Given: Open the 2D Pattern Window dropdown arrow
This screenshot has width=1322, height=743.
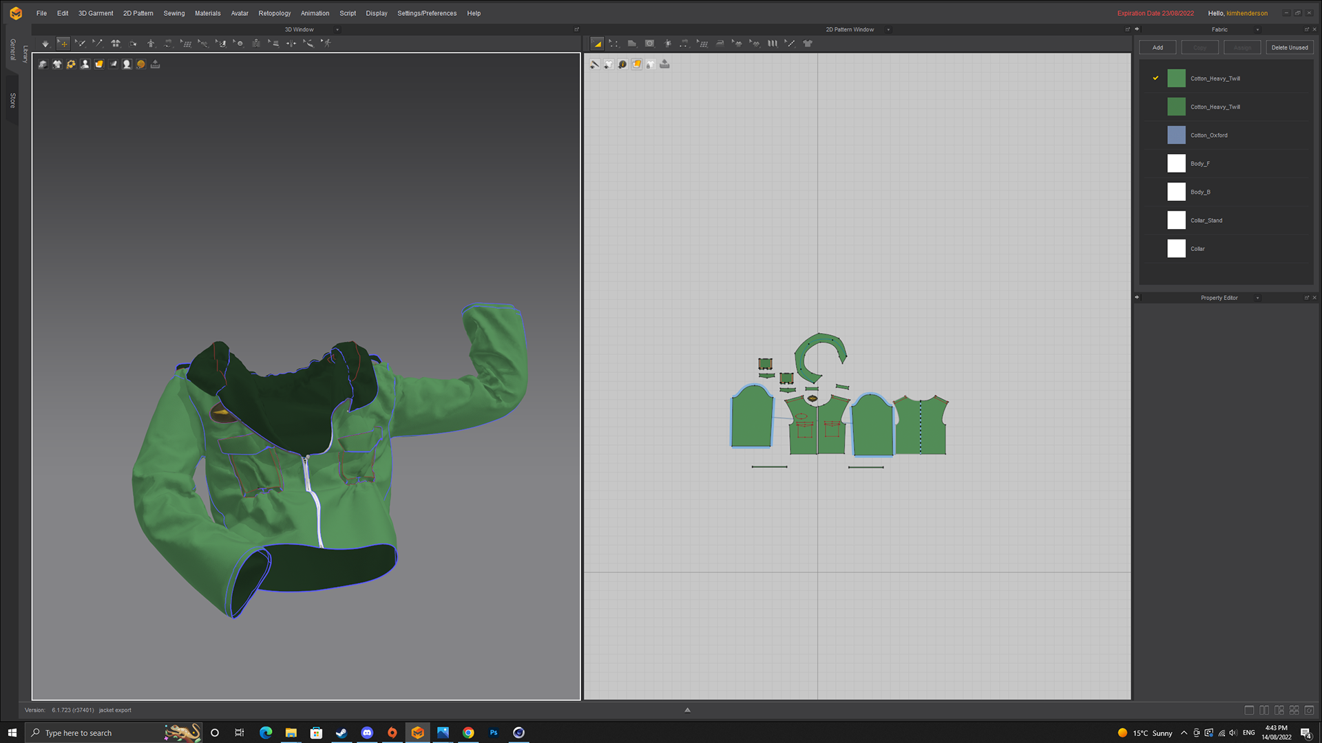Looking at the screenshot, I should click(x=888, y=30).
